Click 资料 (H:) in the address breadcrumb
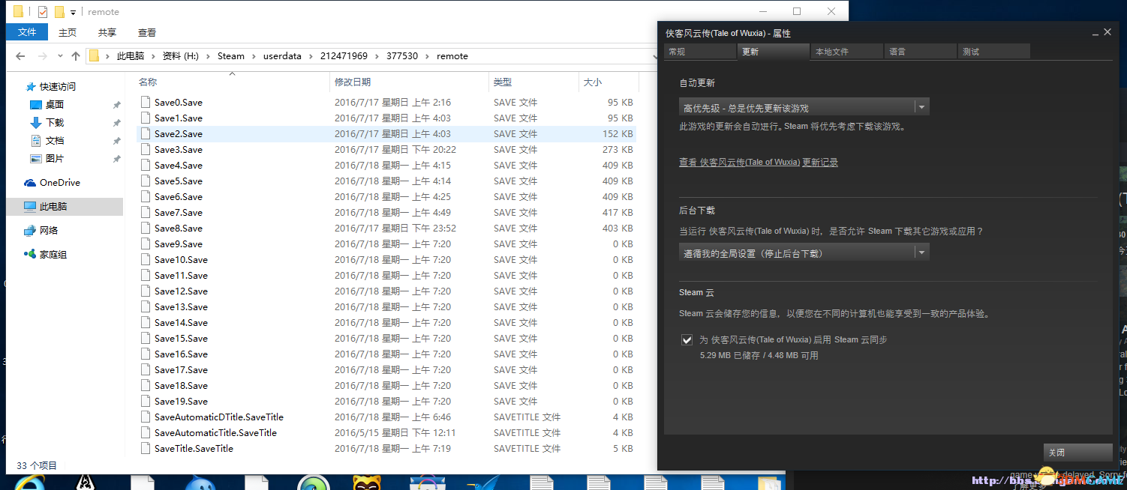Image resolution: width=1127 pixels, height=490 pixels. pyautogui.click(x=181, y=56)
